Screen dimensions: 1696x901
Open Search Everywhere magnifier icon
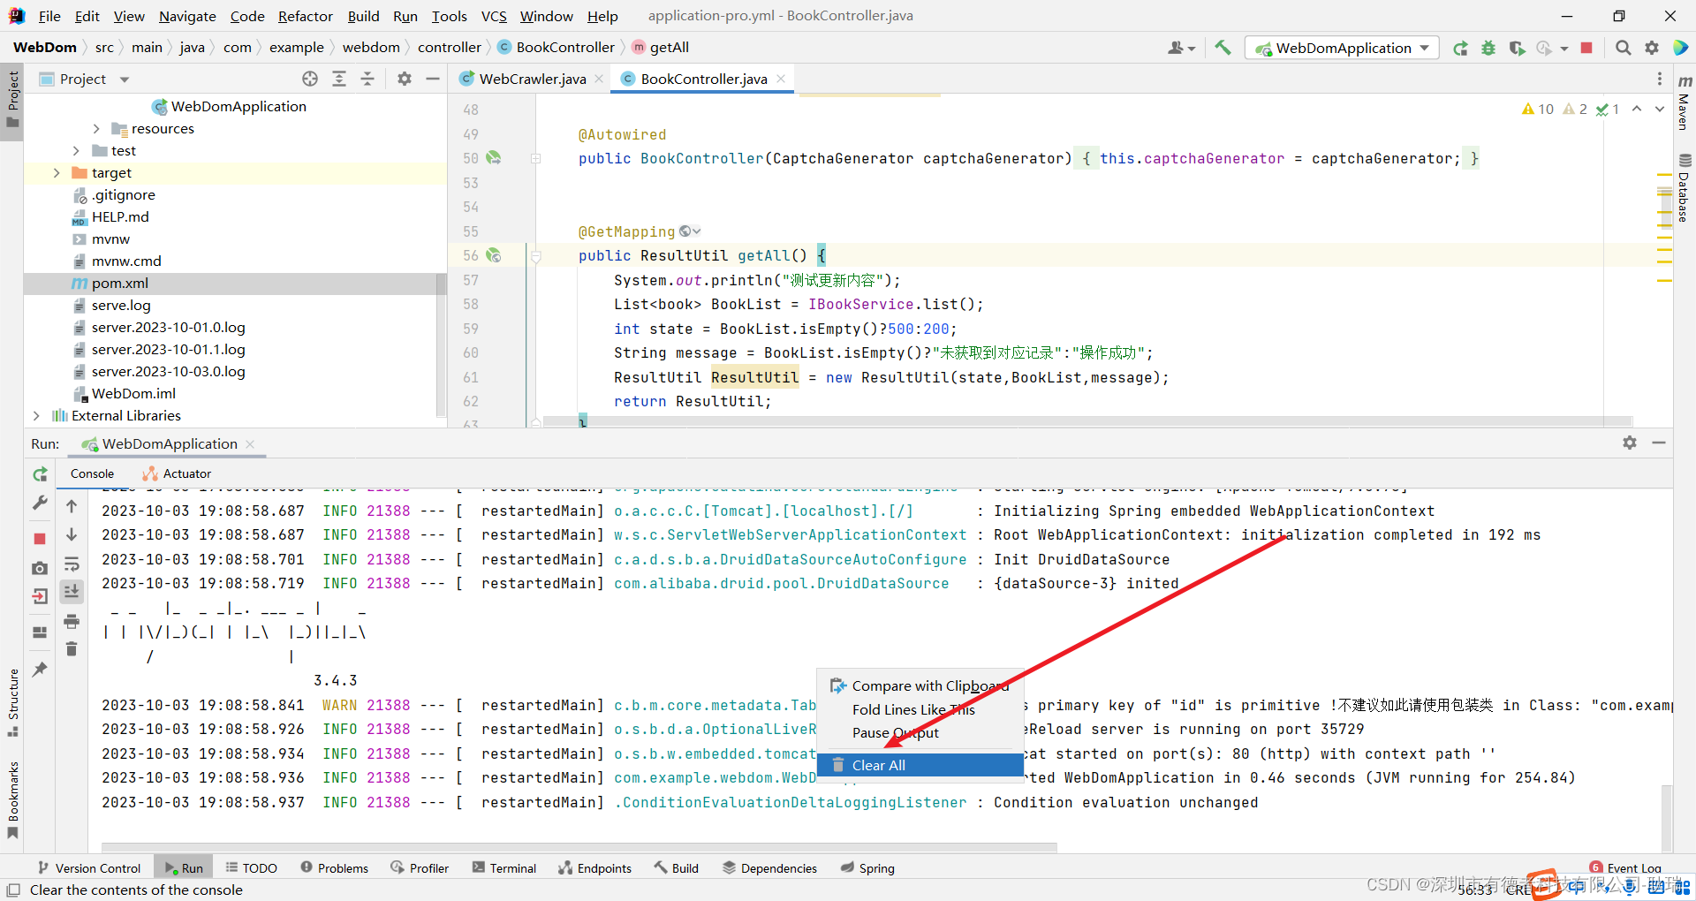point(1623,48)
